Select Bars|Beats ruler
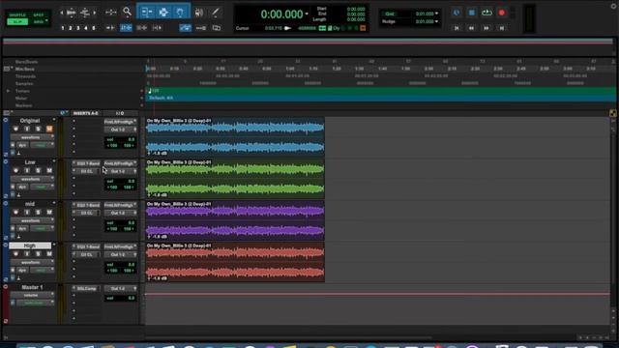Image resolution: width=619 pixels, height=348 pixels. click(x=26, y=62)
